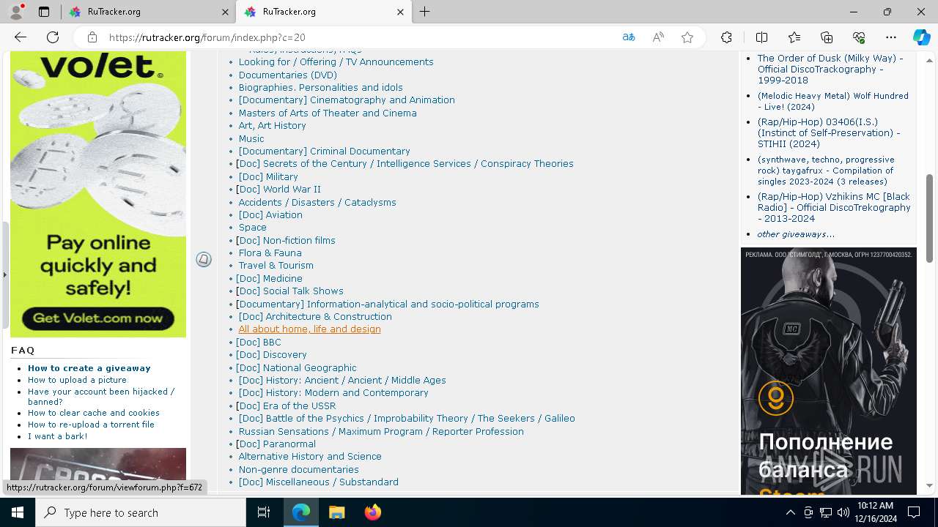Open the Art, Art History forum
Viewport: 938px width, 527px height.
point(272,125)
